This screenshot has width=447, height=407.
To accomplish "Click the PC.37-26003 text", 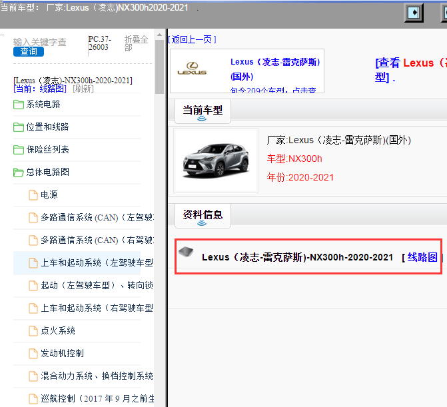I will click(x=99, y=43).
